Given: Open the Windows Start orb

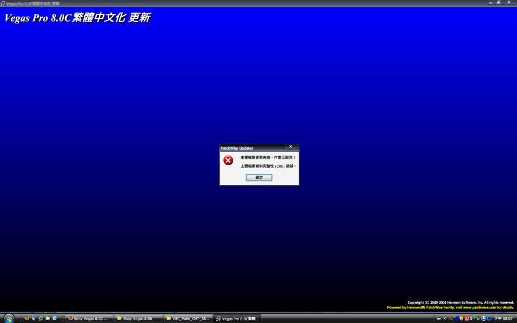Looking at the screenshot, I should [x=9, y=318].
